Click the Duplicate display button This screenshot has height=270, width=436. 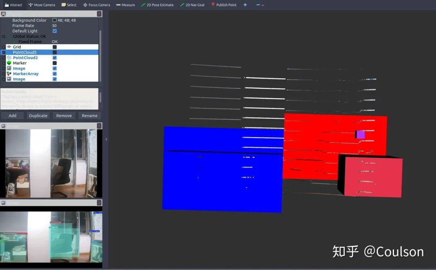(38, 116)
